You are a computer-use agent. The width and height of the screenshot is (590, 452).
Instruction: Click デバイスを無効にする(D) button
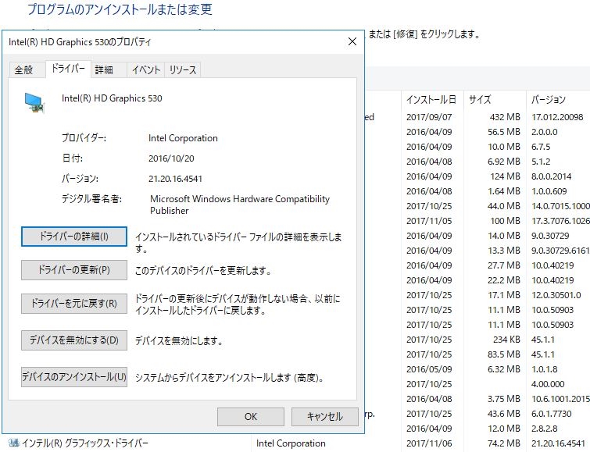[74, 340]
